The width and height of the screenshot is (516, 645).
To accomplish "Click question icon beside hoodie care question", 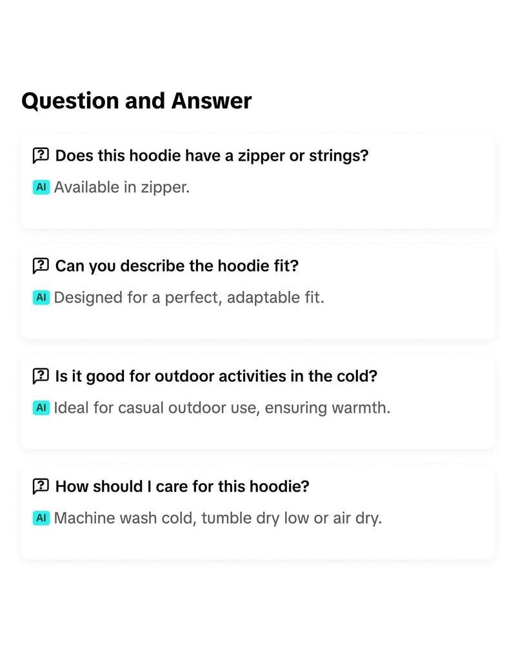I will click(41, 486).
